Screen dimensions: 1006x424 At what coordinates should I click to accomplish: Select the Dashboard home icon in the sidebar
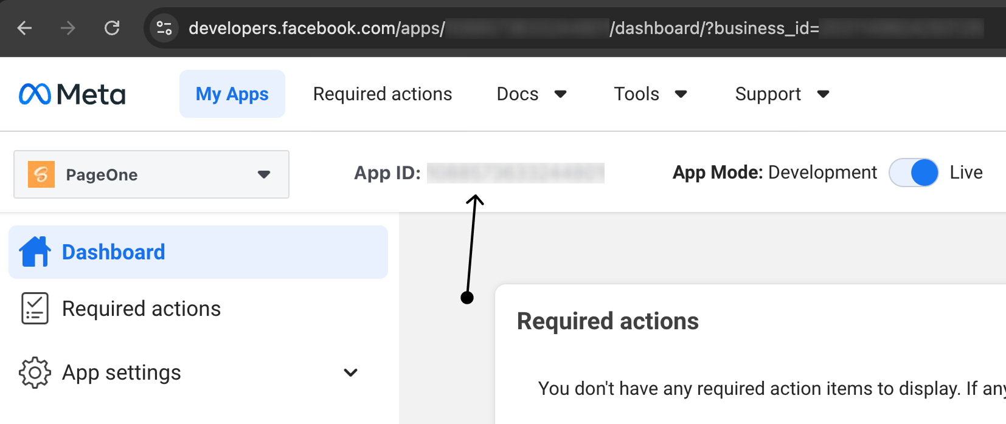pos(35,251)
